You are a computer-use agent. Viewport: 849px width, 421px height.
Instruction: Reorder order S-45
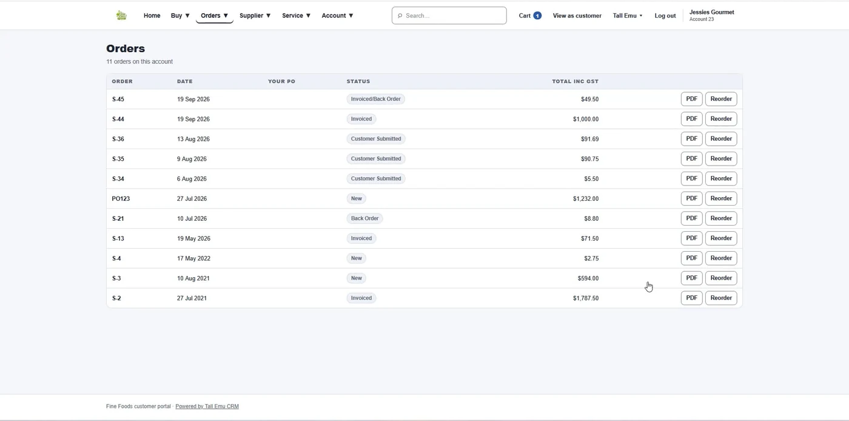click(x=721, y=99)
